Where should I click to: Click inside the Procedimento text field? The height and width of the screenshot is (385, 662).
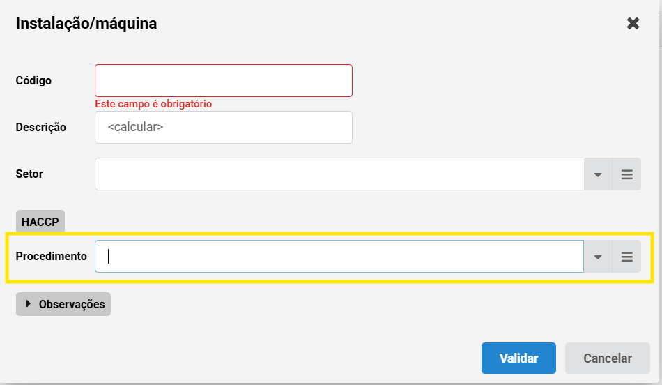click(339, 257)
